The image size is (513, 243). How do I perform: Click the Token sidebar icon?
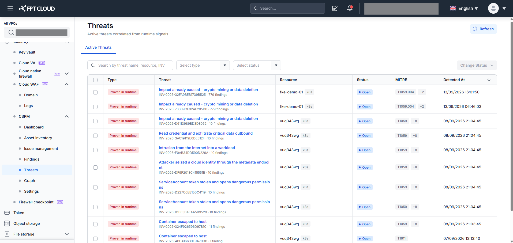click(7, 213)
